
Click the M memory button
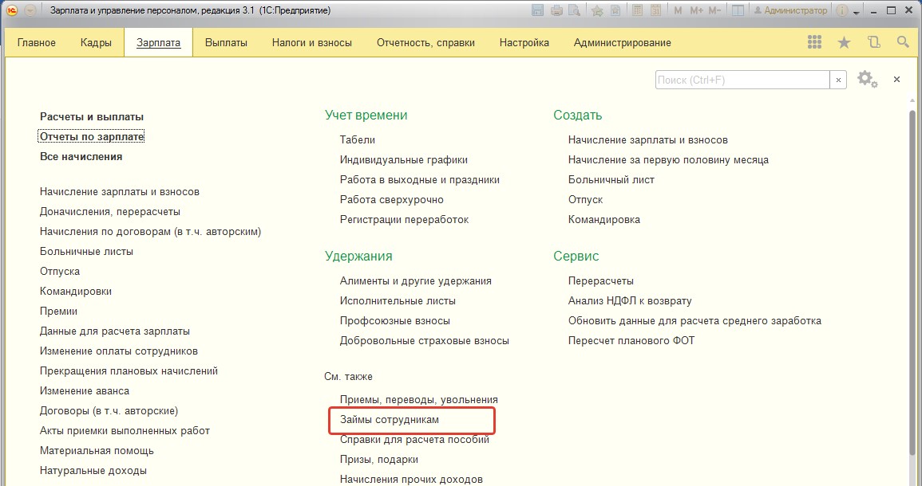(678, 10)
